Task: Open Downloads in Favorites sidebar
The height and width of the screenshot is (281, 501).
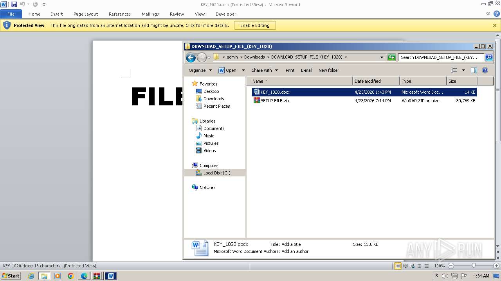Action: [x=214, y=99]
